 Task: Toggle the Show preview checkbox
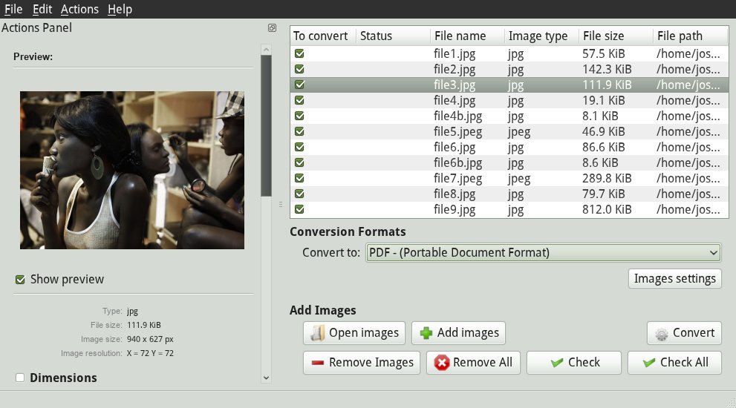pyautogui.click(x=20, y=280)
